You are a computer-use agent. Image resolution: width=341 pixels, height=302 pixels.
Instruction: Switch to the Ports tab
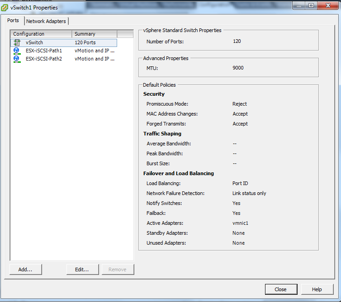13,20
